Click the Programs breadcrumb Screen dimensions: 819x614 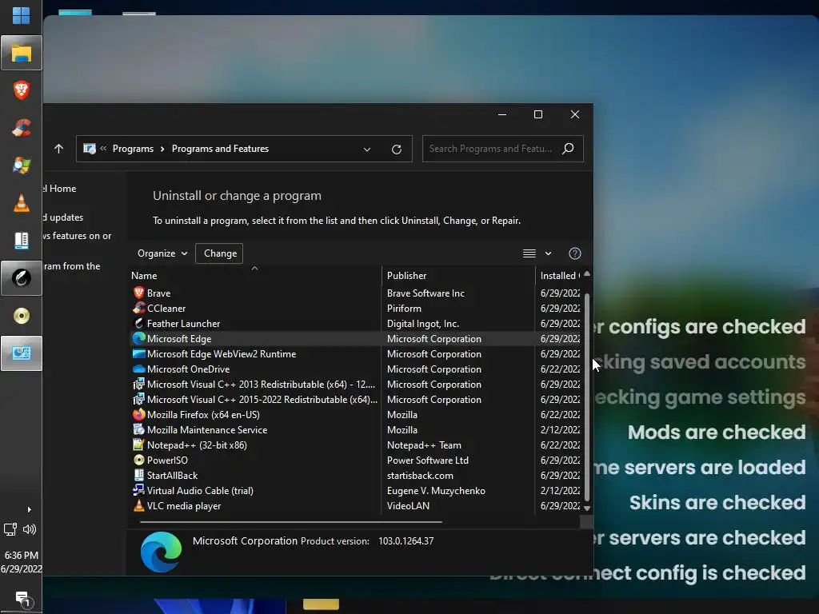134,149
